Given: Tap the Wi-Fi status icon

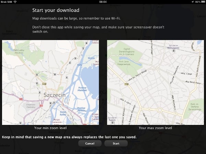Looking at the screenshot, I should [x=15, y=2].
